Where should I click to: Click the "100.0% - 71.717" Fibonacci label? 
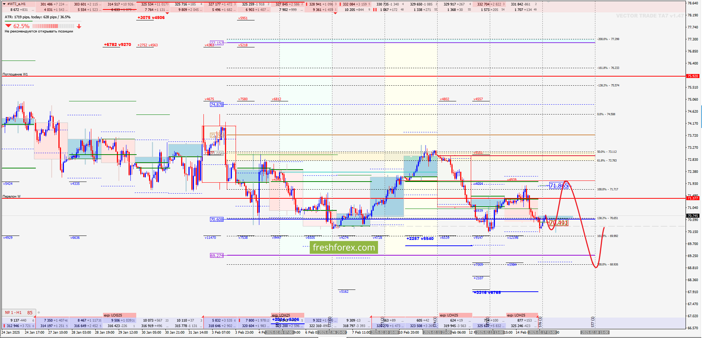pyautogui.click(x=608, y=189)
